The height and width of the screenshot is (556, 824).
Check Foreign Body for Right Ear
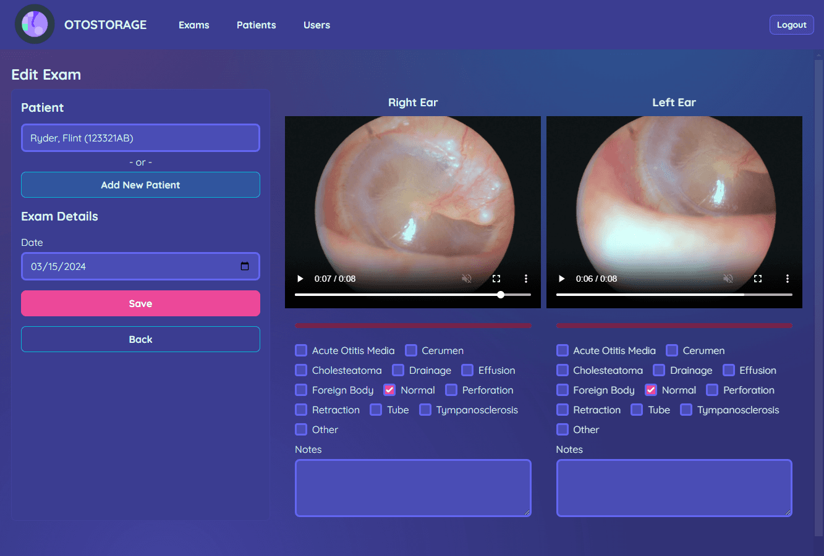click(x=301, y=390)
